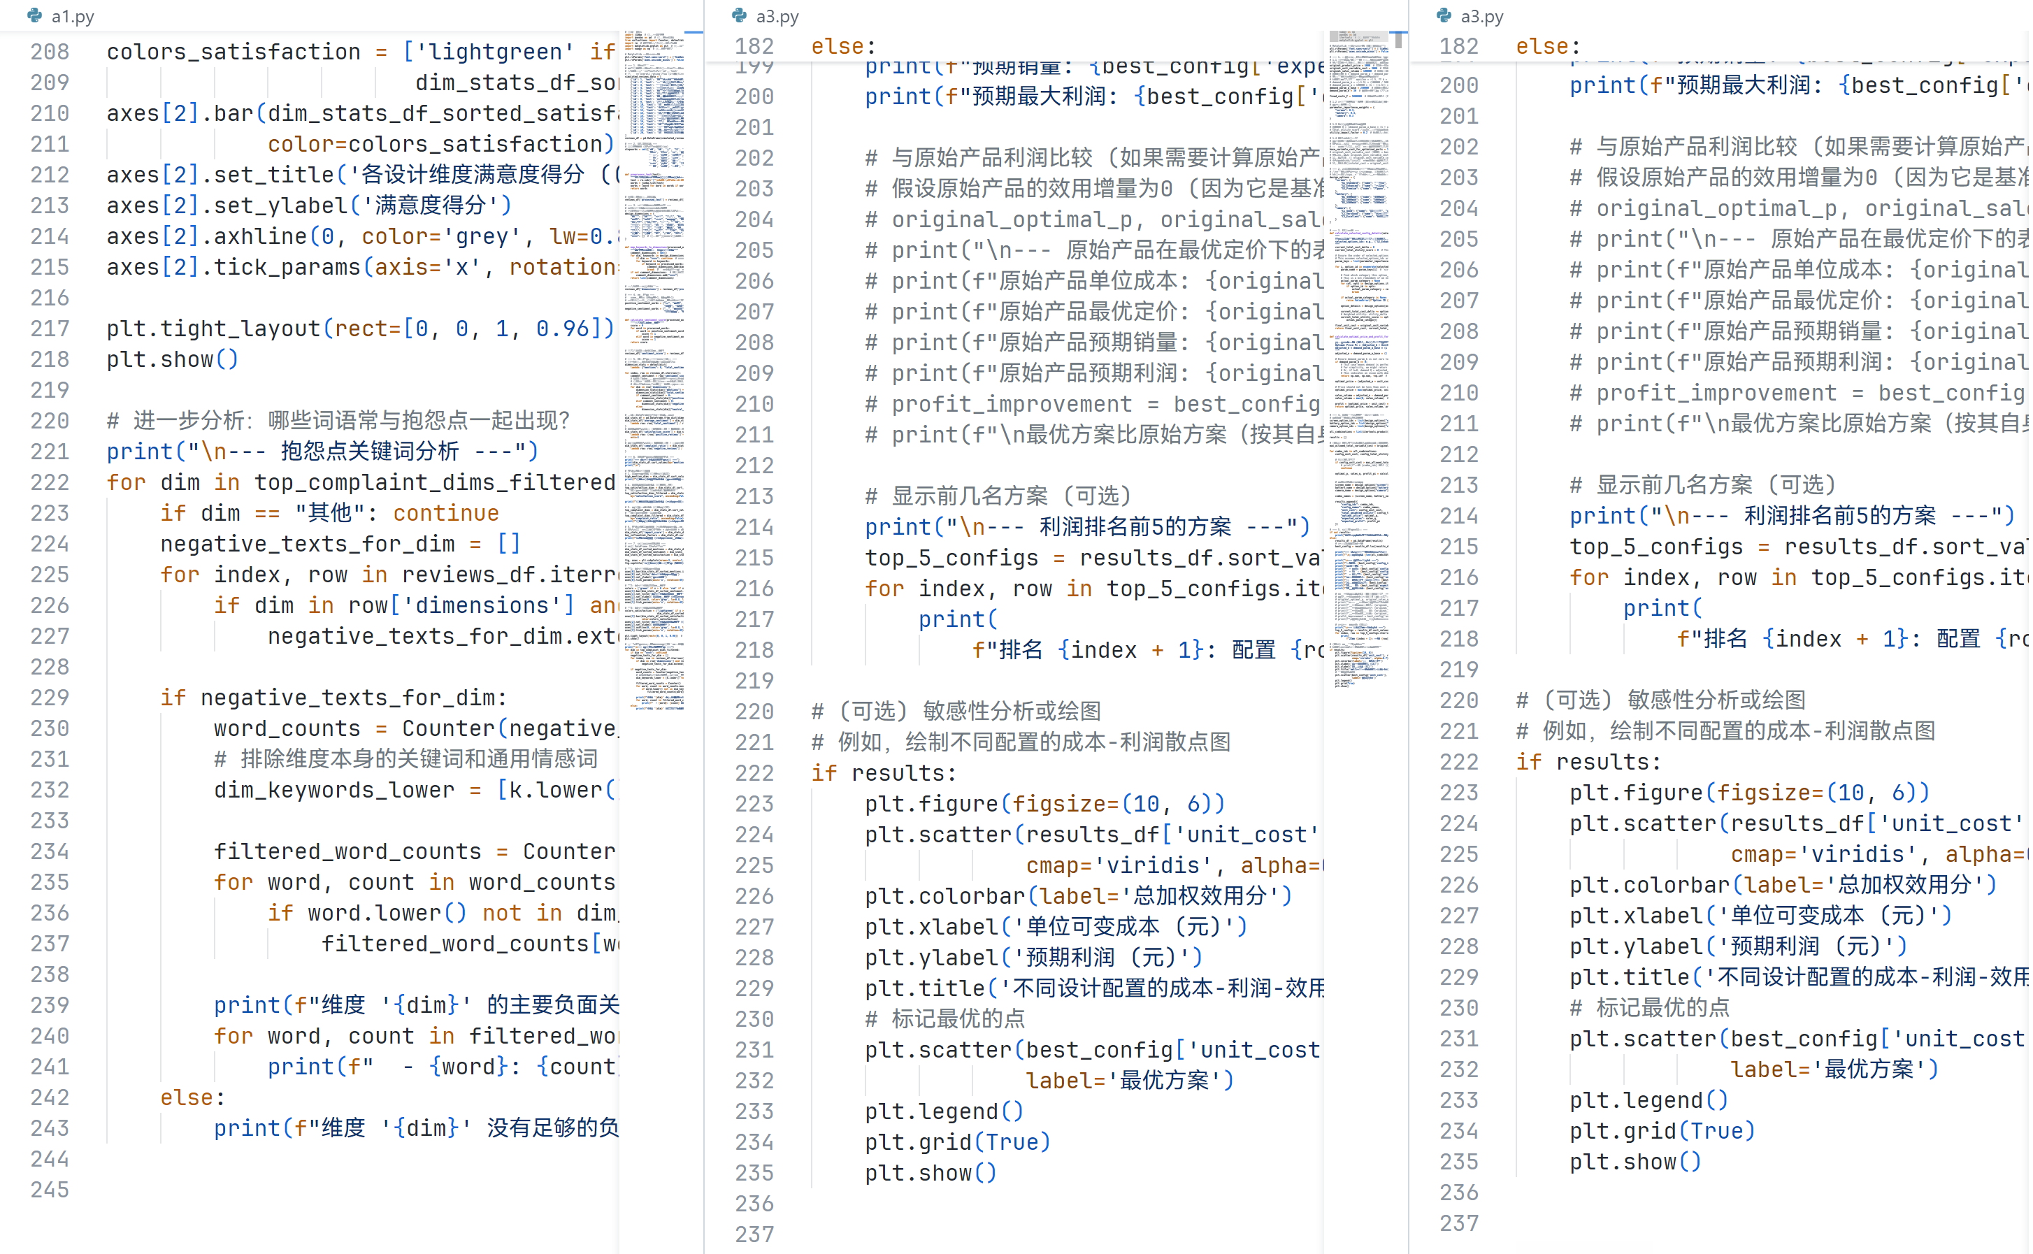Screen dimensions: 2033x1254
Task: Select the a3.py breadcrumb in the rightmost editor
Action: click(1484, 17)
